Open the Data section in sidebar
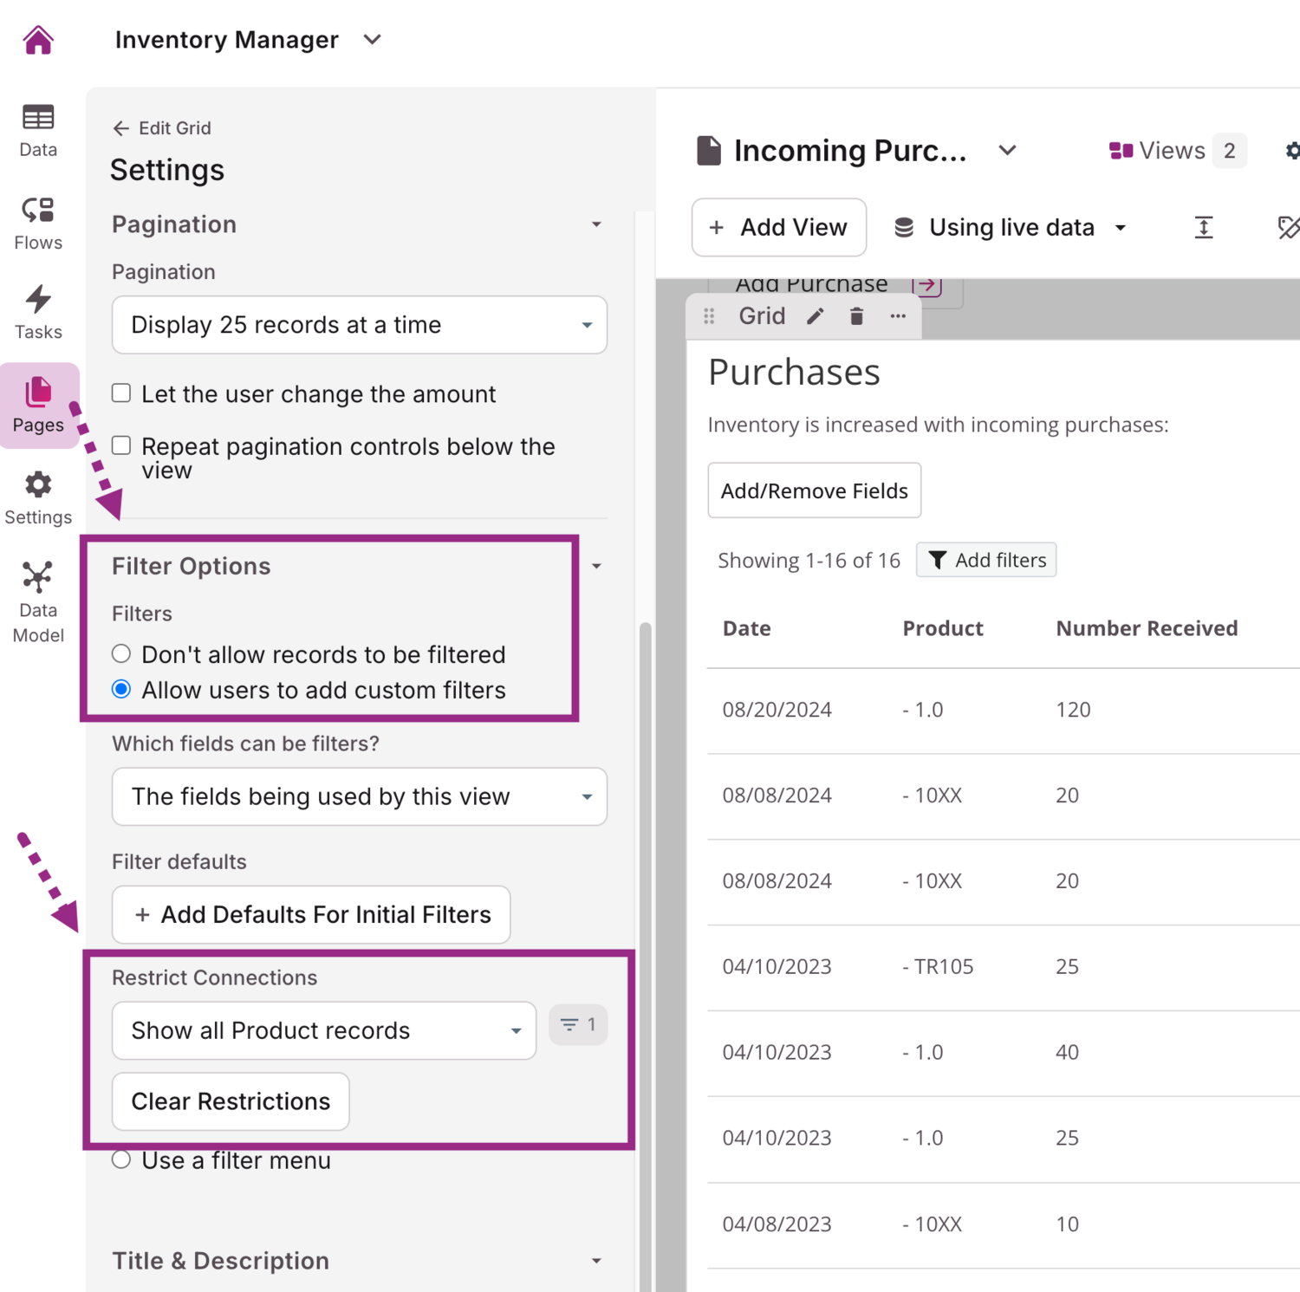 coord(38,131)
